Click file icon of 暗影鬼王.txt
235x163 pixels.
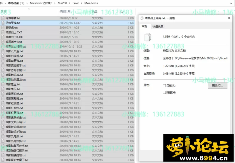coord(3,84)
